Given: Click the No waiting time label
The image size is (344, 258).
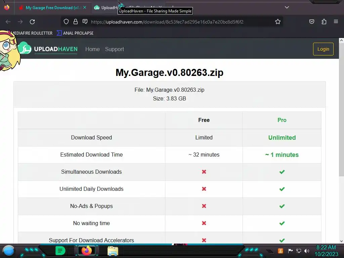Looking at the screenshot, I should (x=91, y=223).
